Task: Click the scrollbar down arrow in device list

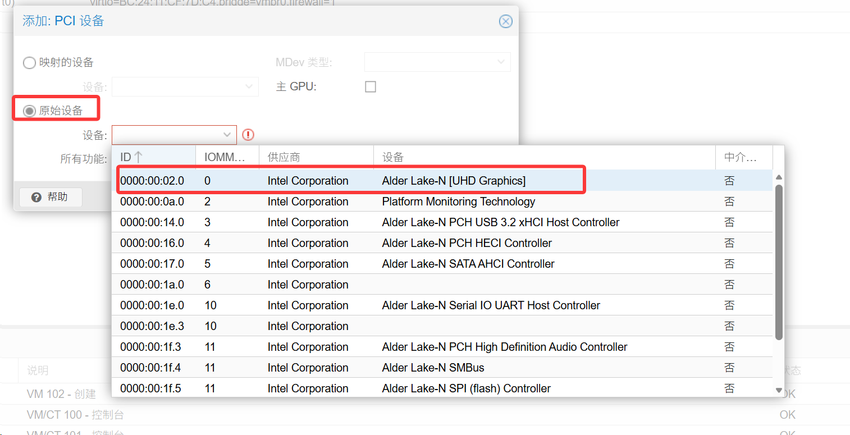Action: 778,390
